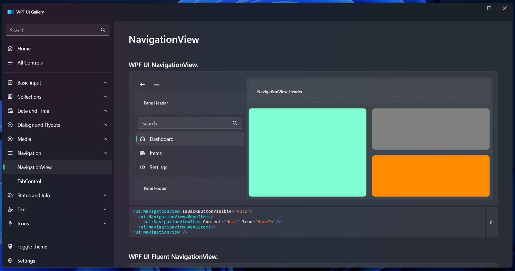Click the back arrow in the NavigationView demo
The width and height of the screenshot is (515, 271).
[x=142, y=85]
